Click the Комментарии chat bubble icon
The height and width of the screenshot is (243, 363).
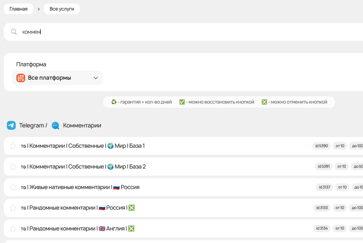55,125
